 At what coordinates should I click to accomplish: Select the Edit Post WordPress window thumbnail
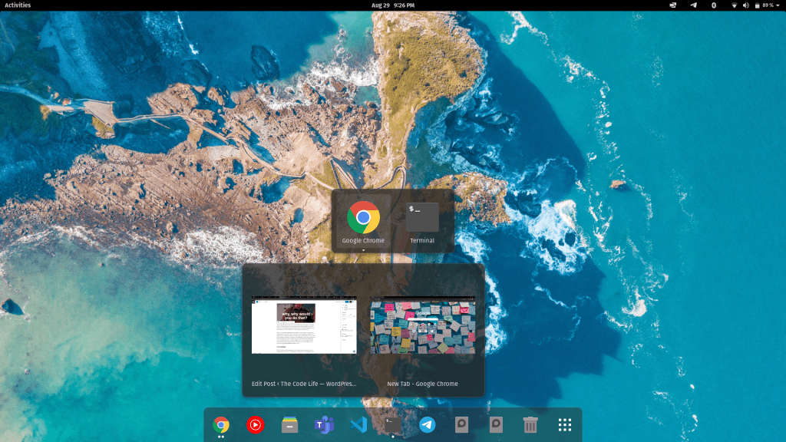304,326
